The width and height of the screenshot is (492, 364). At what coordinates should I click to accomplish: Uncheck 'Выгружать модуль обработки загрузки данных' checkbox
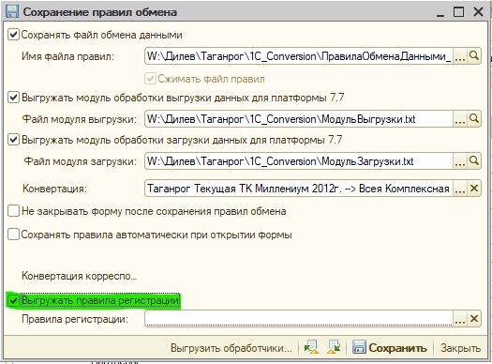[13, 140]
